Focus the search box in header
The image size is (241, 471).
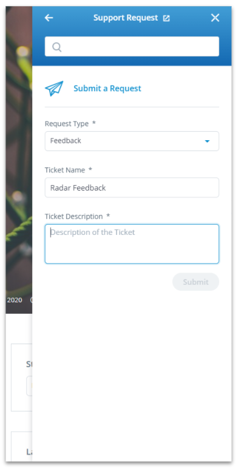click(x=132, y=47)
